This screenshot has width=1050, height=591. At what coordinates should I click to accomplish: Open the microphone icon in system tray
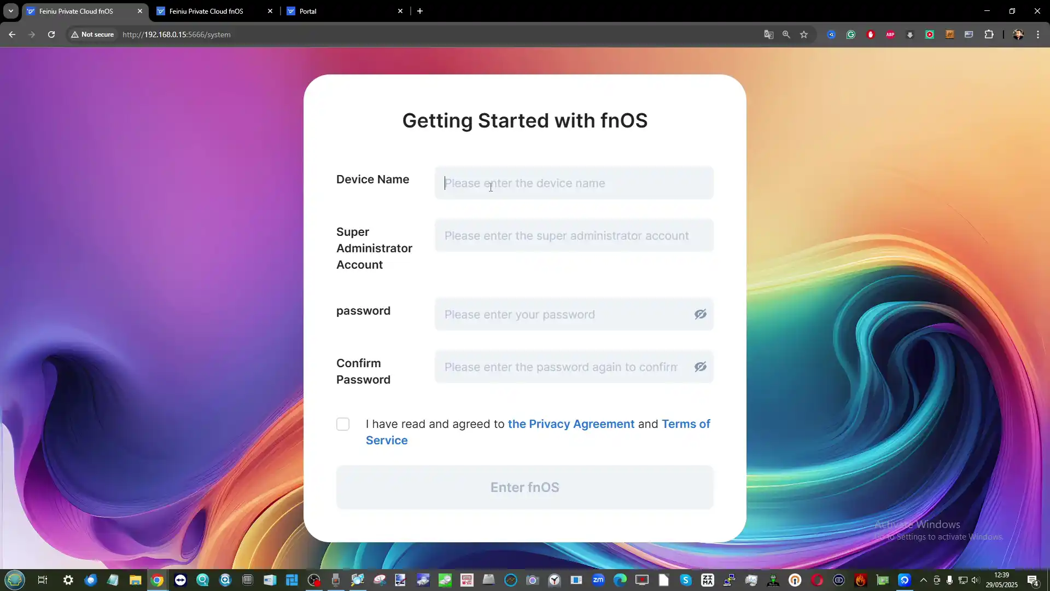949,580
